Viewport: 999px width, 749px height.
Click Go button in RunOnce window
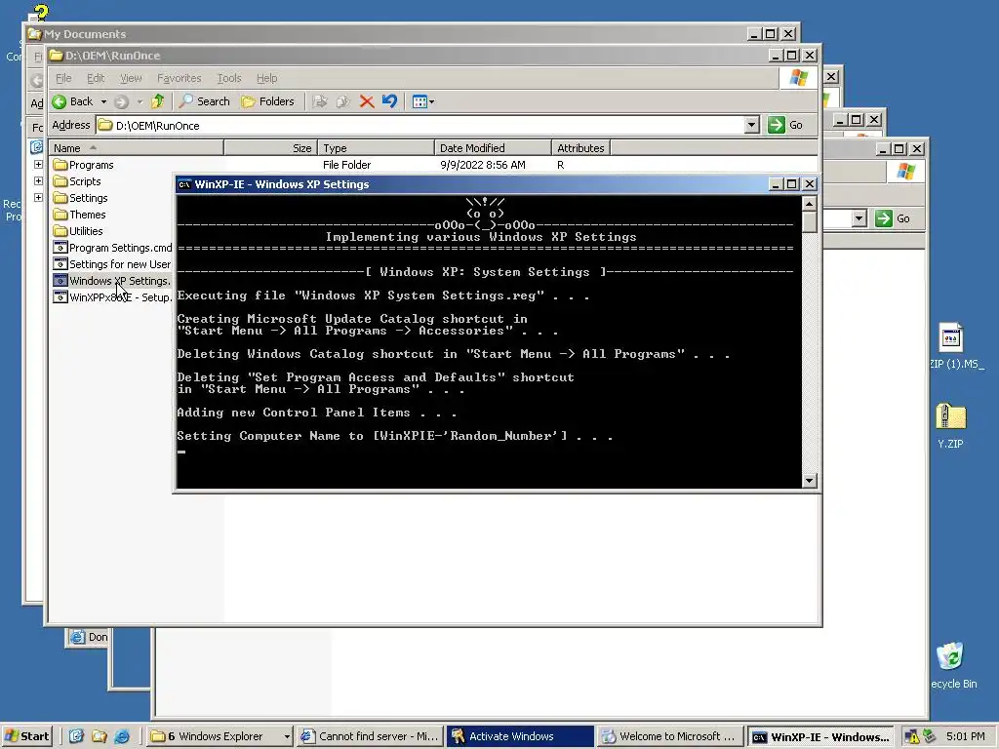[785, 125]
